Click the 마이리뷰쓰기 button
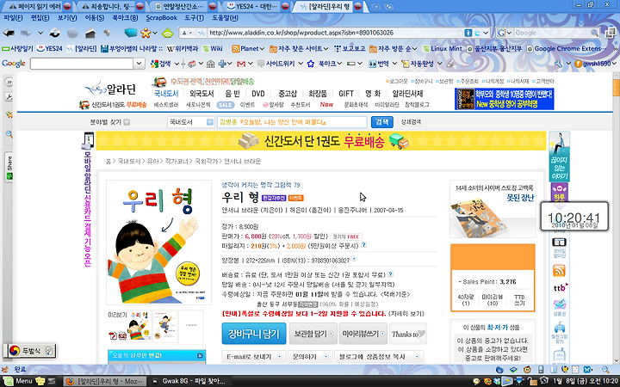620x387 pixels. pyautogui.click(x=363, y=334)
